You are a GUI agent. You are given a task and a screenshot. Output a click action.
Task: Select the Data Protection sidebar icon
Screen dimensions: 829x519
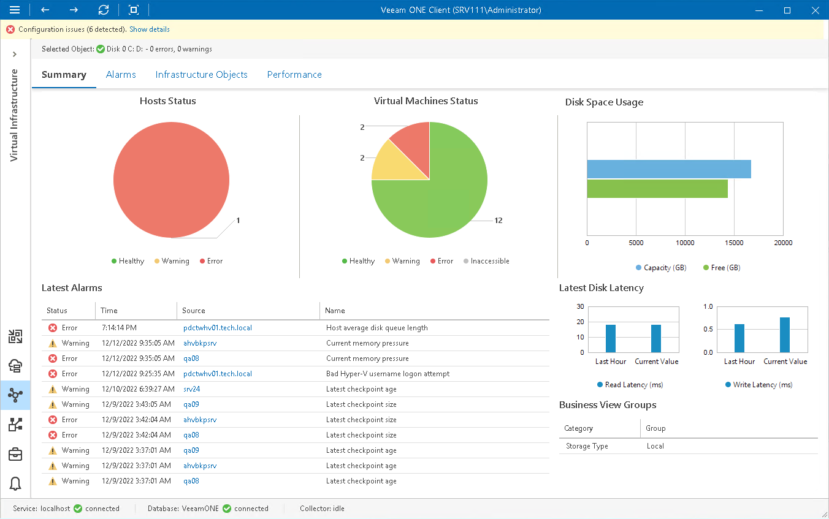coord(15,366)
